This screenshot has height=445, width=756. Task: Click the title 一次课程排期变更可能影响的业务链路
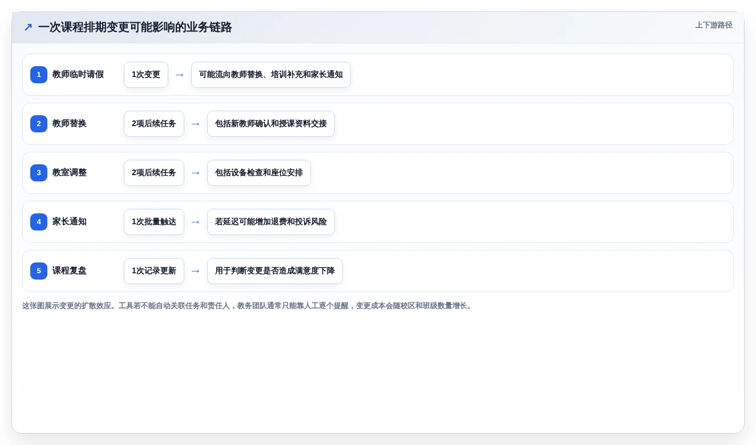[135, 27]
